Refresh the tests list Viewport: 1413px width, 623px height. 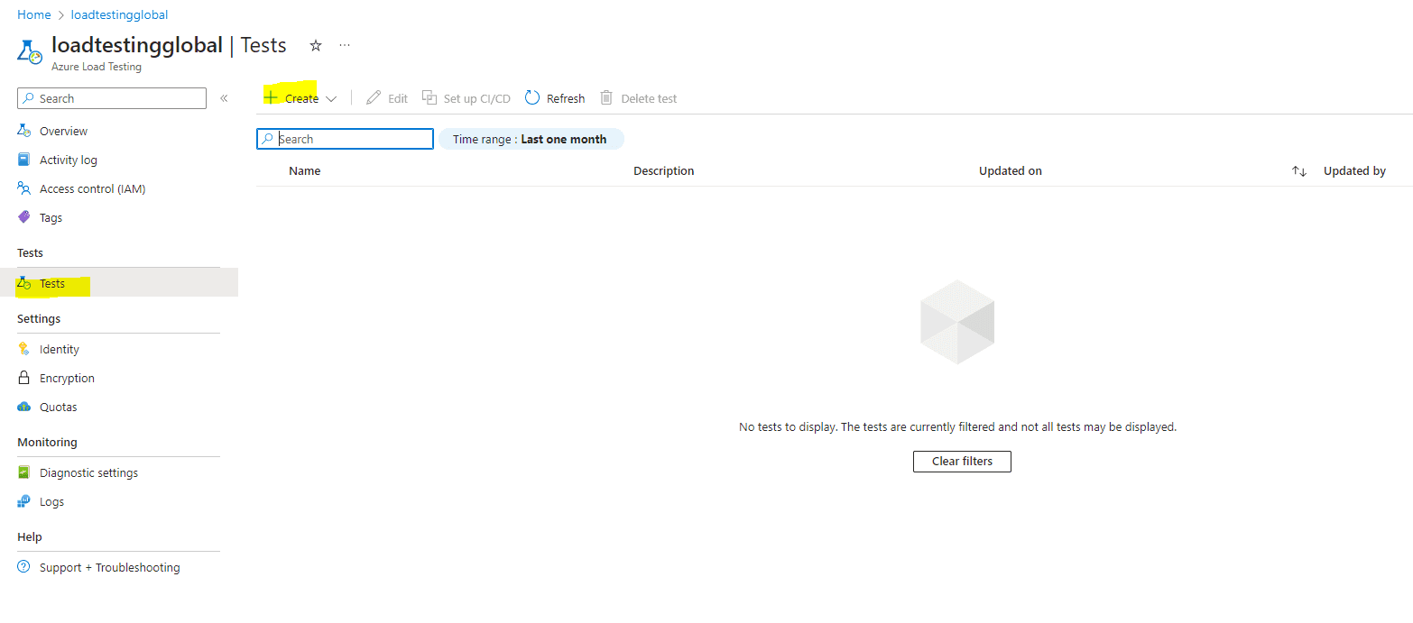[x=555, y=98]
